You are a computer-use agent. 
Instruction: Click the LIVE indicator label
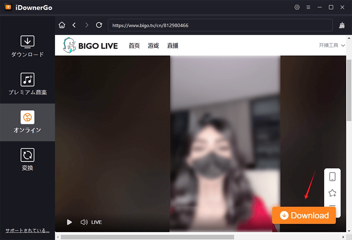click(96, 222)
